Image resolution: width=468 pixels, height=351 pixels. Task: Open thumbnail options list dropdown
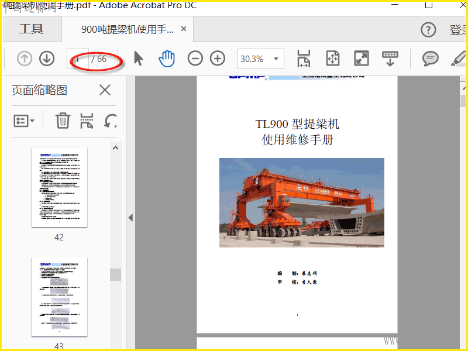click(x=24, y=121)
